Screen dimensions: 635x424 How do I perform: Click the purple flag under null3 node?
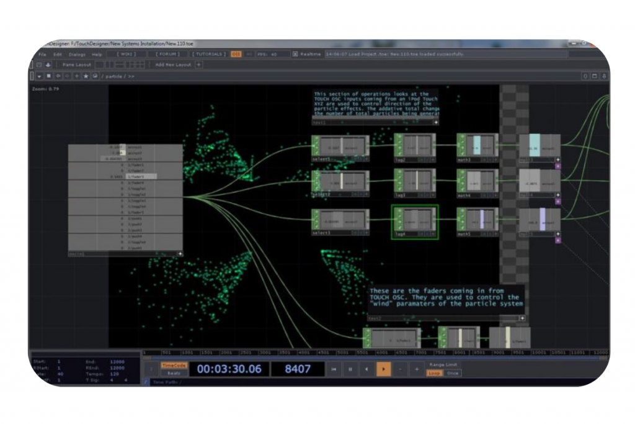[557, 166]
